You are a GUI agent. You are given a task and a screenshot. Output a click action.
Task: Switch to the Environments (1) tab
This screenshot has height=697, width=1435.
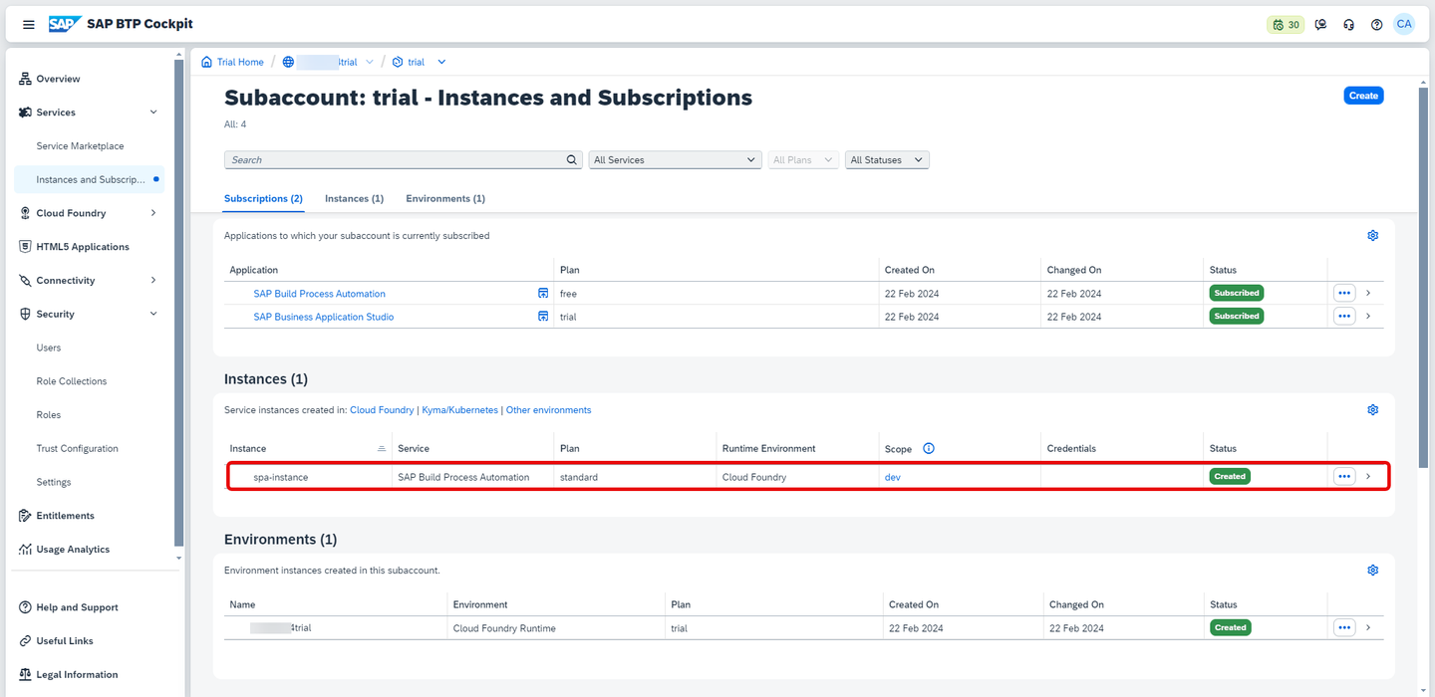[x=445, y=198]
